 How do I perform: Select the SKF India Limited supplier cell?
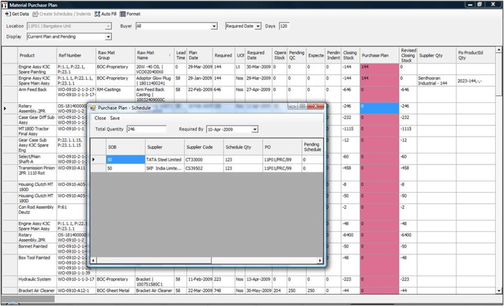pos(164,168)
